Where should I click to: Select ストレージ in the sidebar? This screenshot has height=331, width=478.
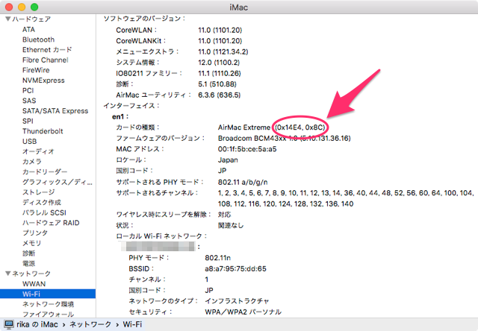[x=38, y=192]
